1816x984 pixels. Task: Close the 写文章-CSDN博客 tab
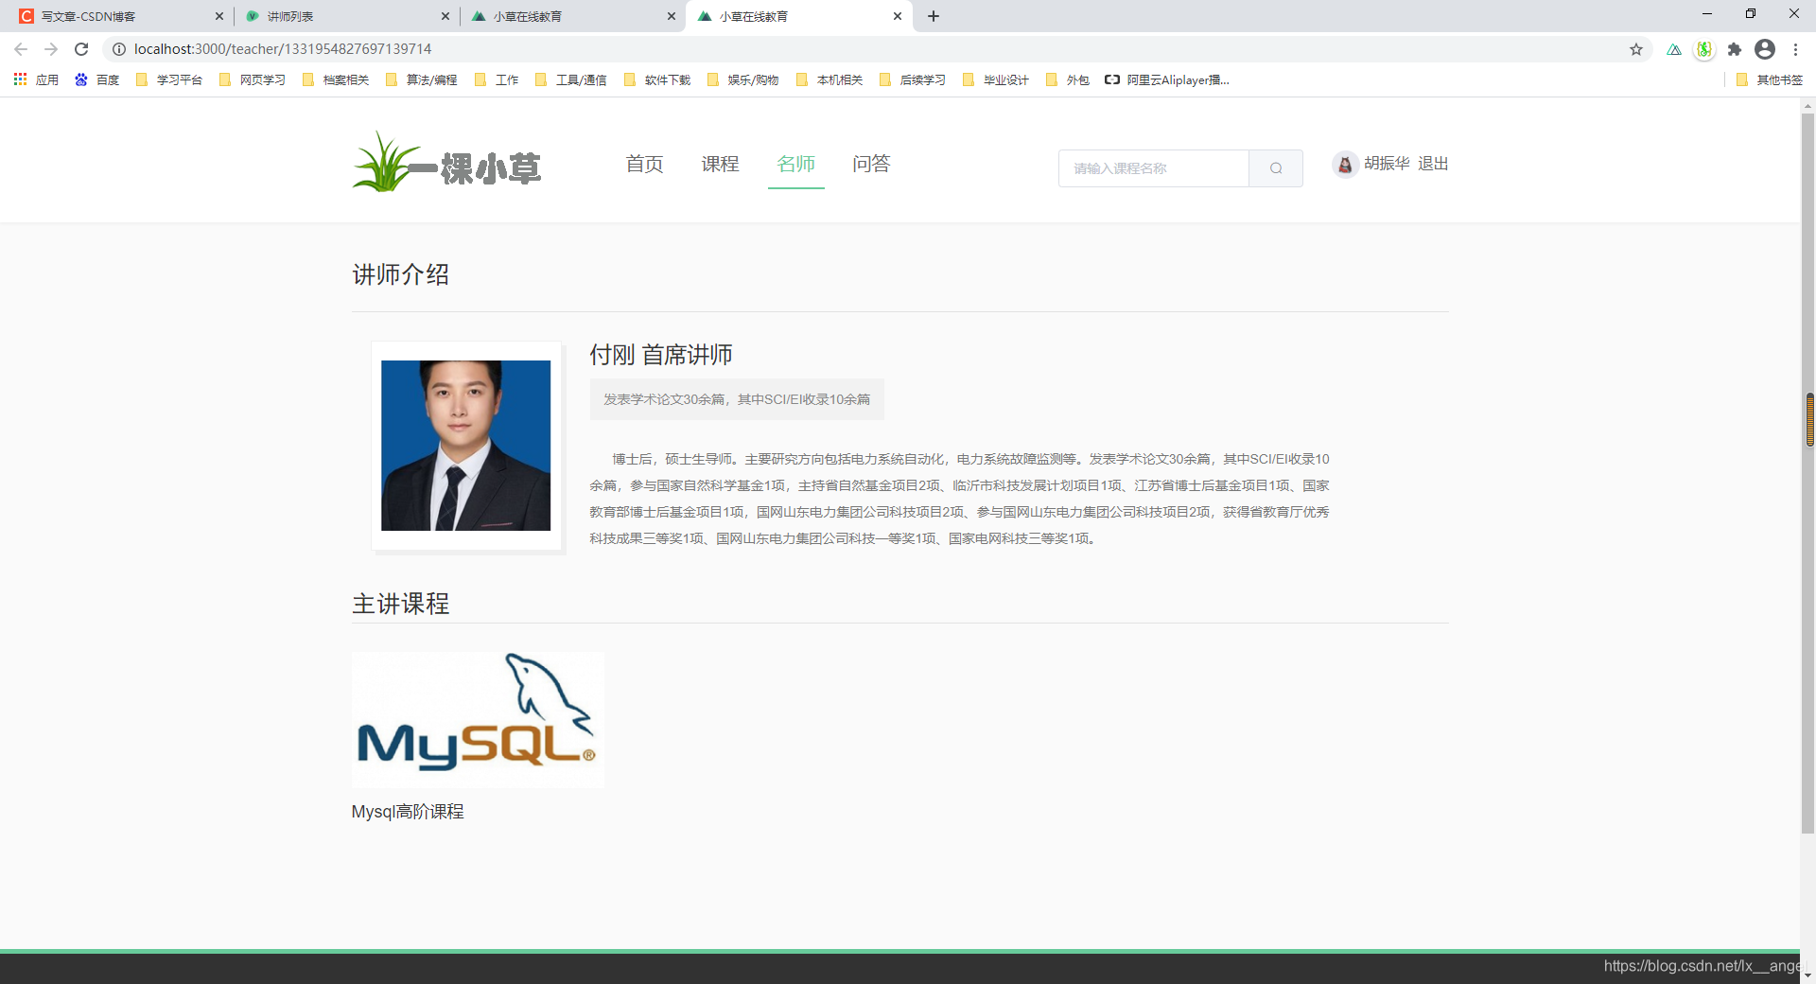(219, 16)
